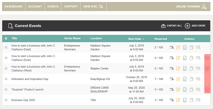Viewport: 213px width, 109px height.
Task: Edit the Motivation and Inspiration Day event
Action: [x=178, y=79]
